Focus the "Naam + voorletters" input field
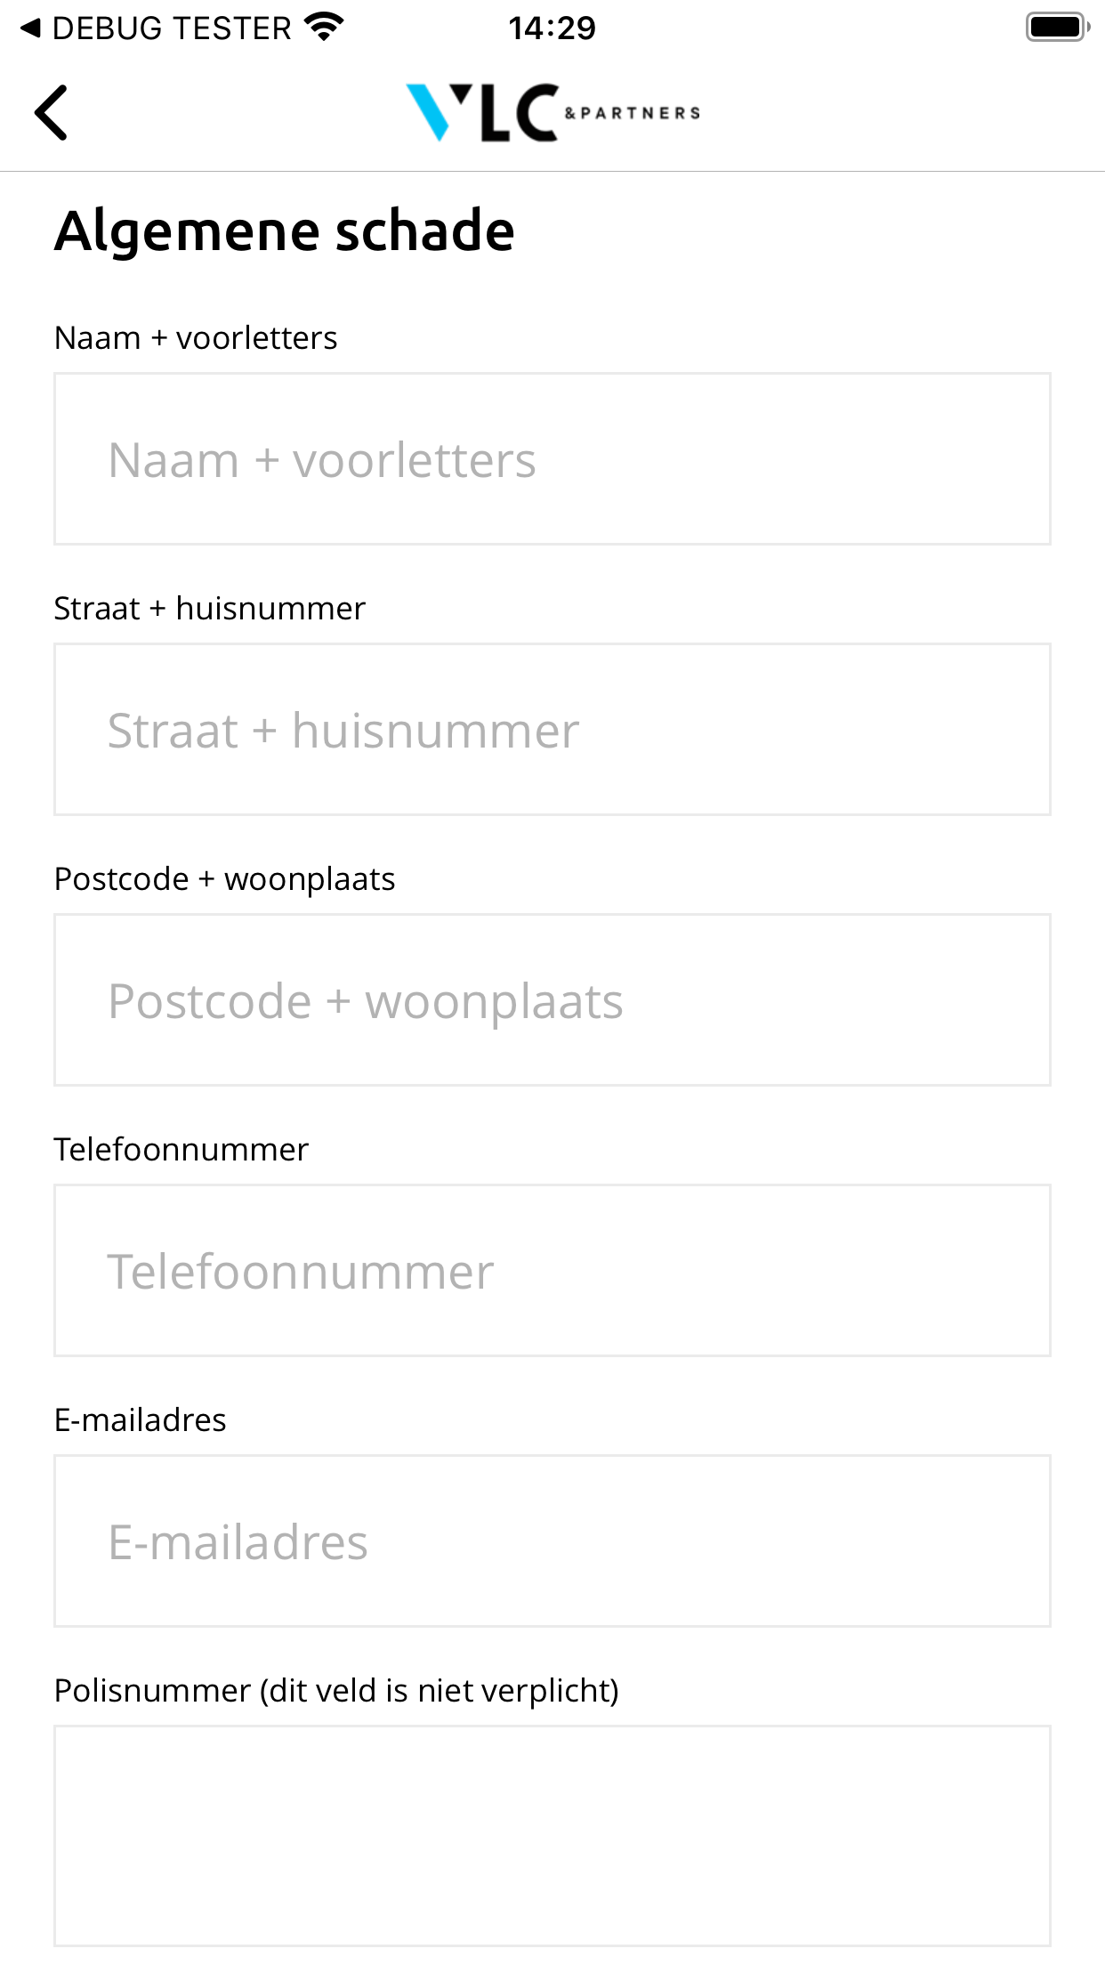This screenshot has height=1965, width=1105. pyautogui.click(x=552, y=459)
